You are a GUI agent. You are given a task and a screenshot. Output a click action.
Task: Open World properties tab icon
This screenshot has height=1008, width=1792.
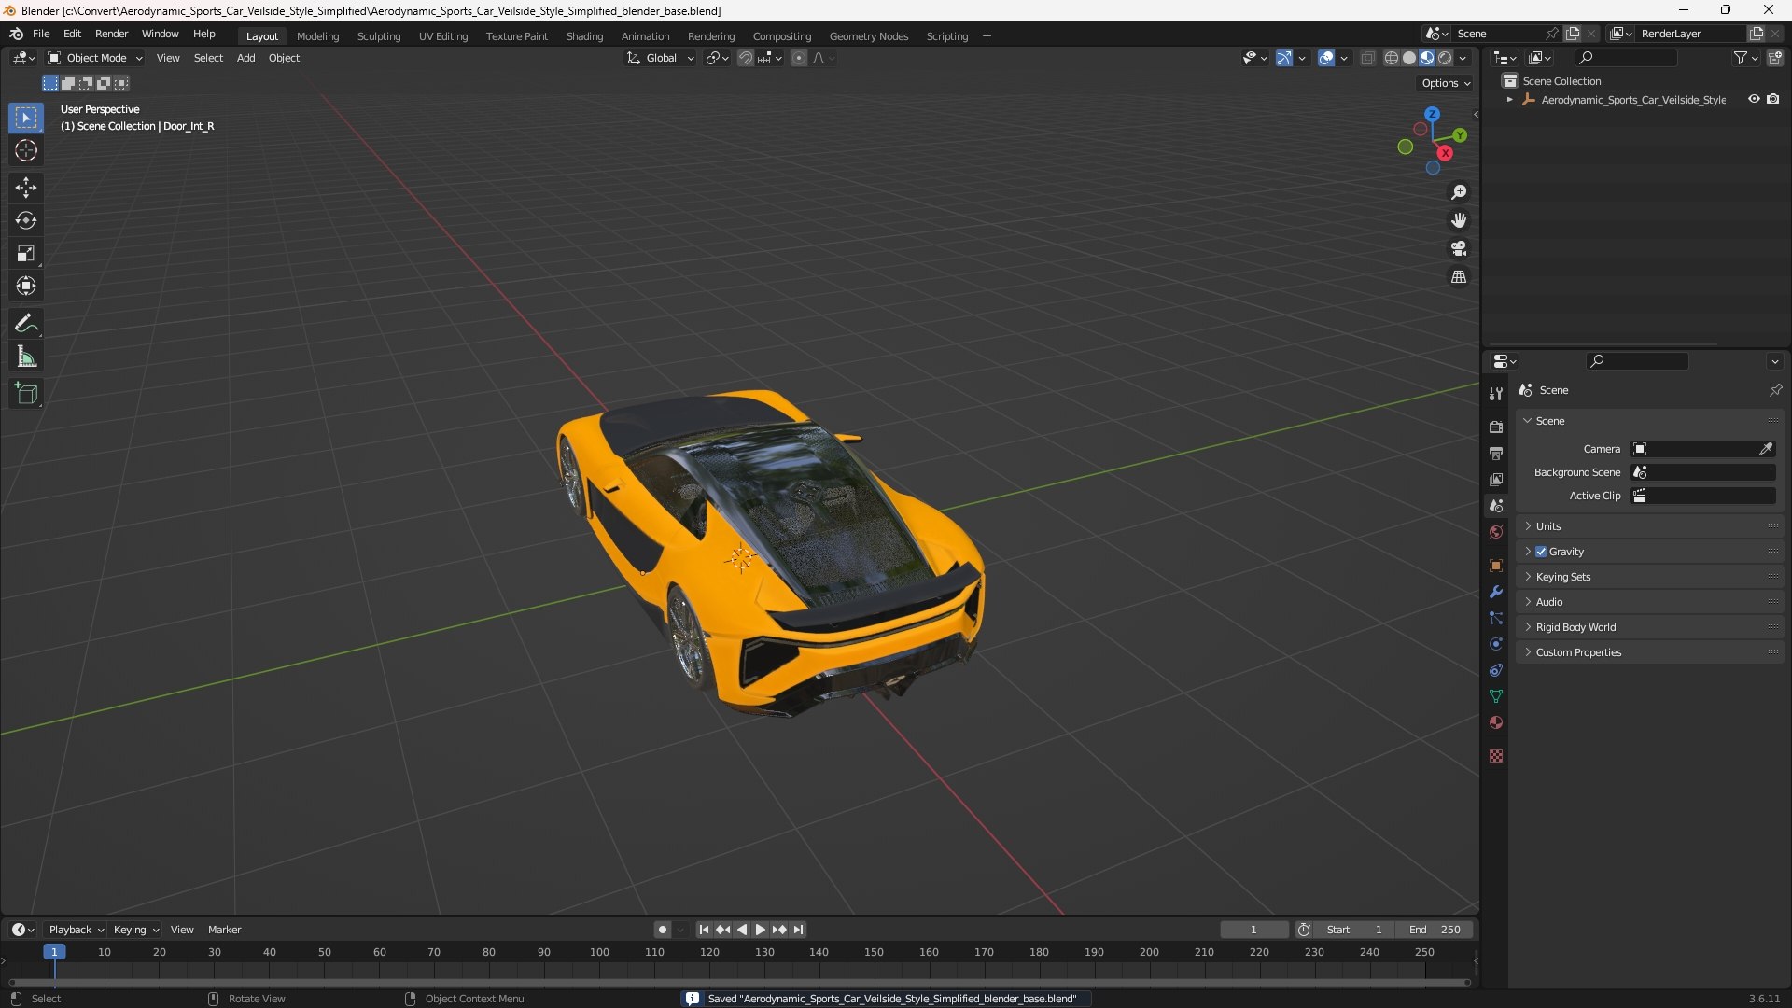click(x=1496, y=532)
